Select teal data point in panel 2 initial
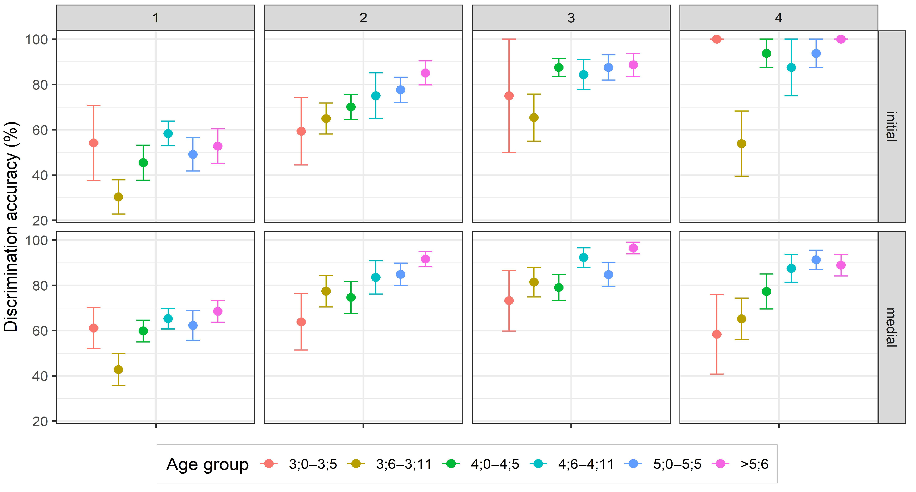 (376, 96)
